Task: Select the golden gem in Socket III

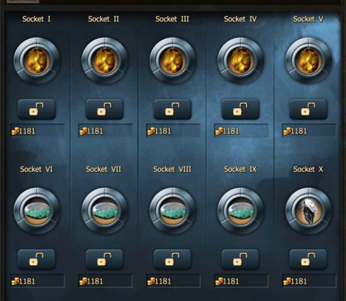Action: click(173, 61)
